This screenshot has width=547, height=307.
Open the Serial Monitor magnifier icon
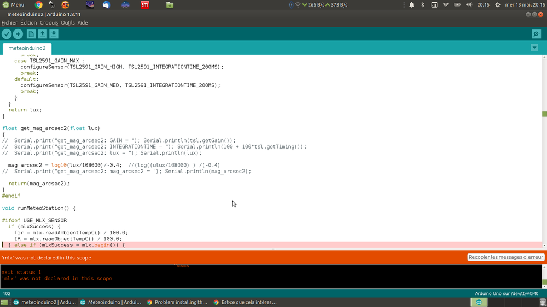536,34
